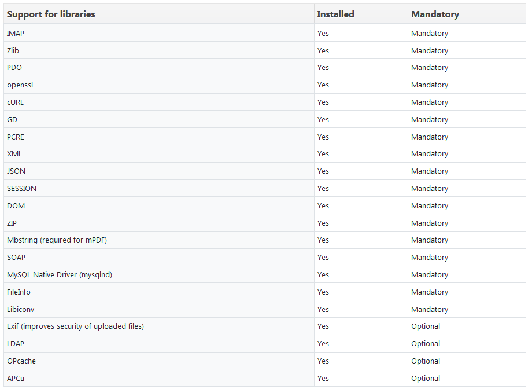Select the Zlib library name

tap(13, 50)
